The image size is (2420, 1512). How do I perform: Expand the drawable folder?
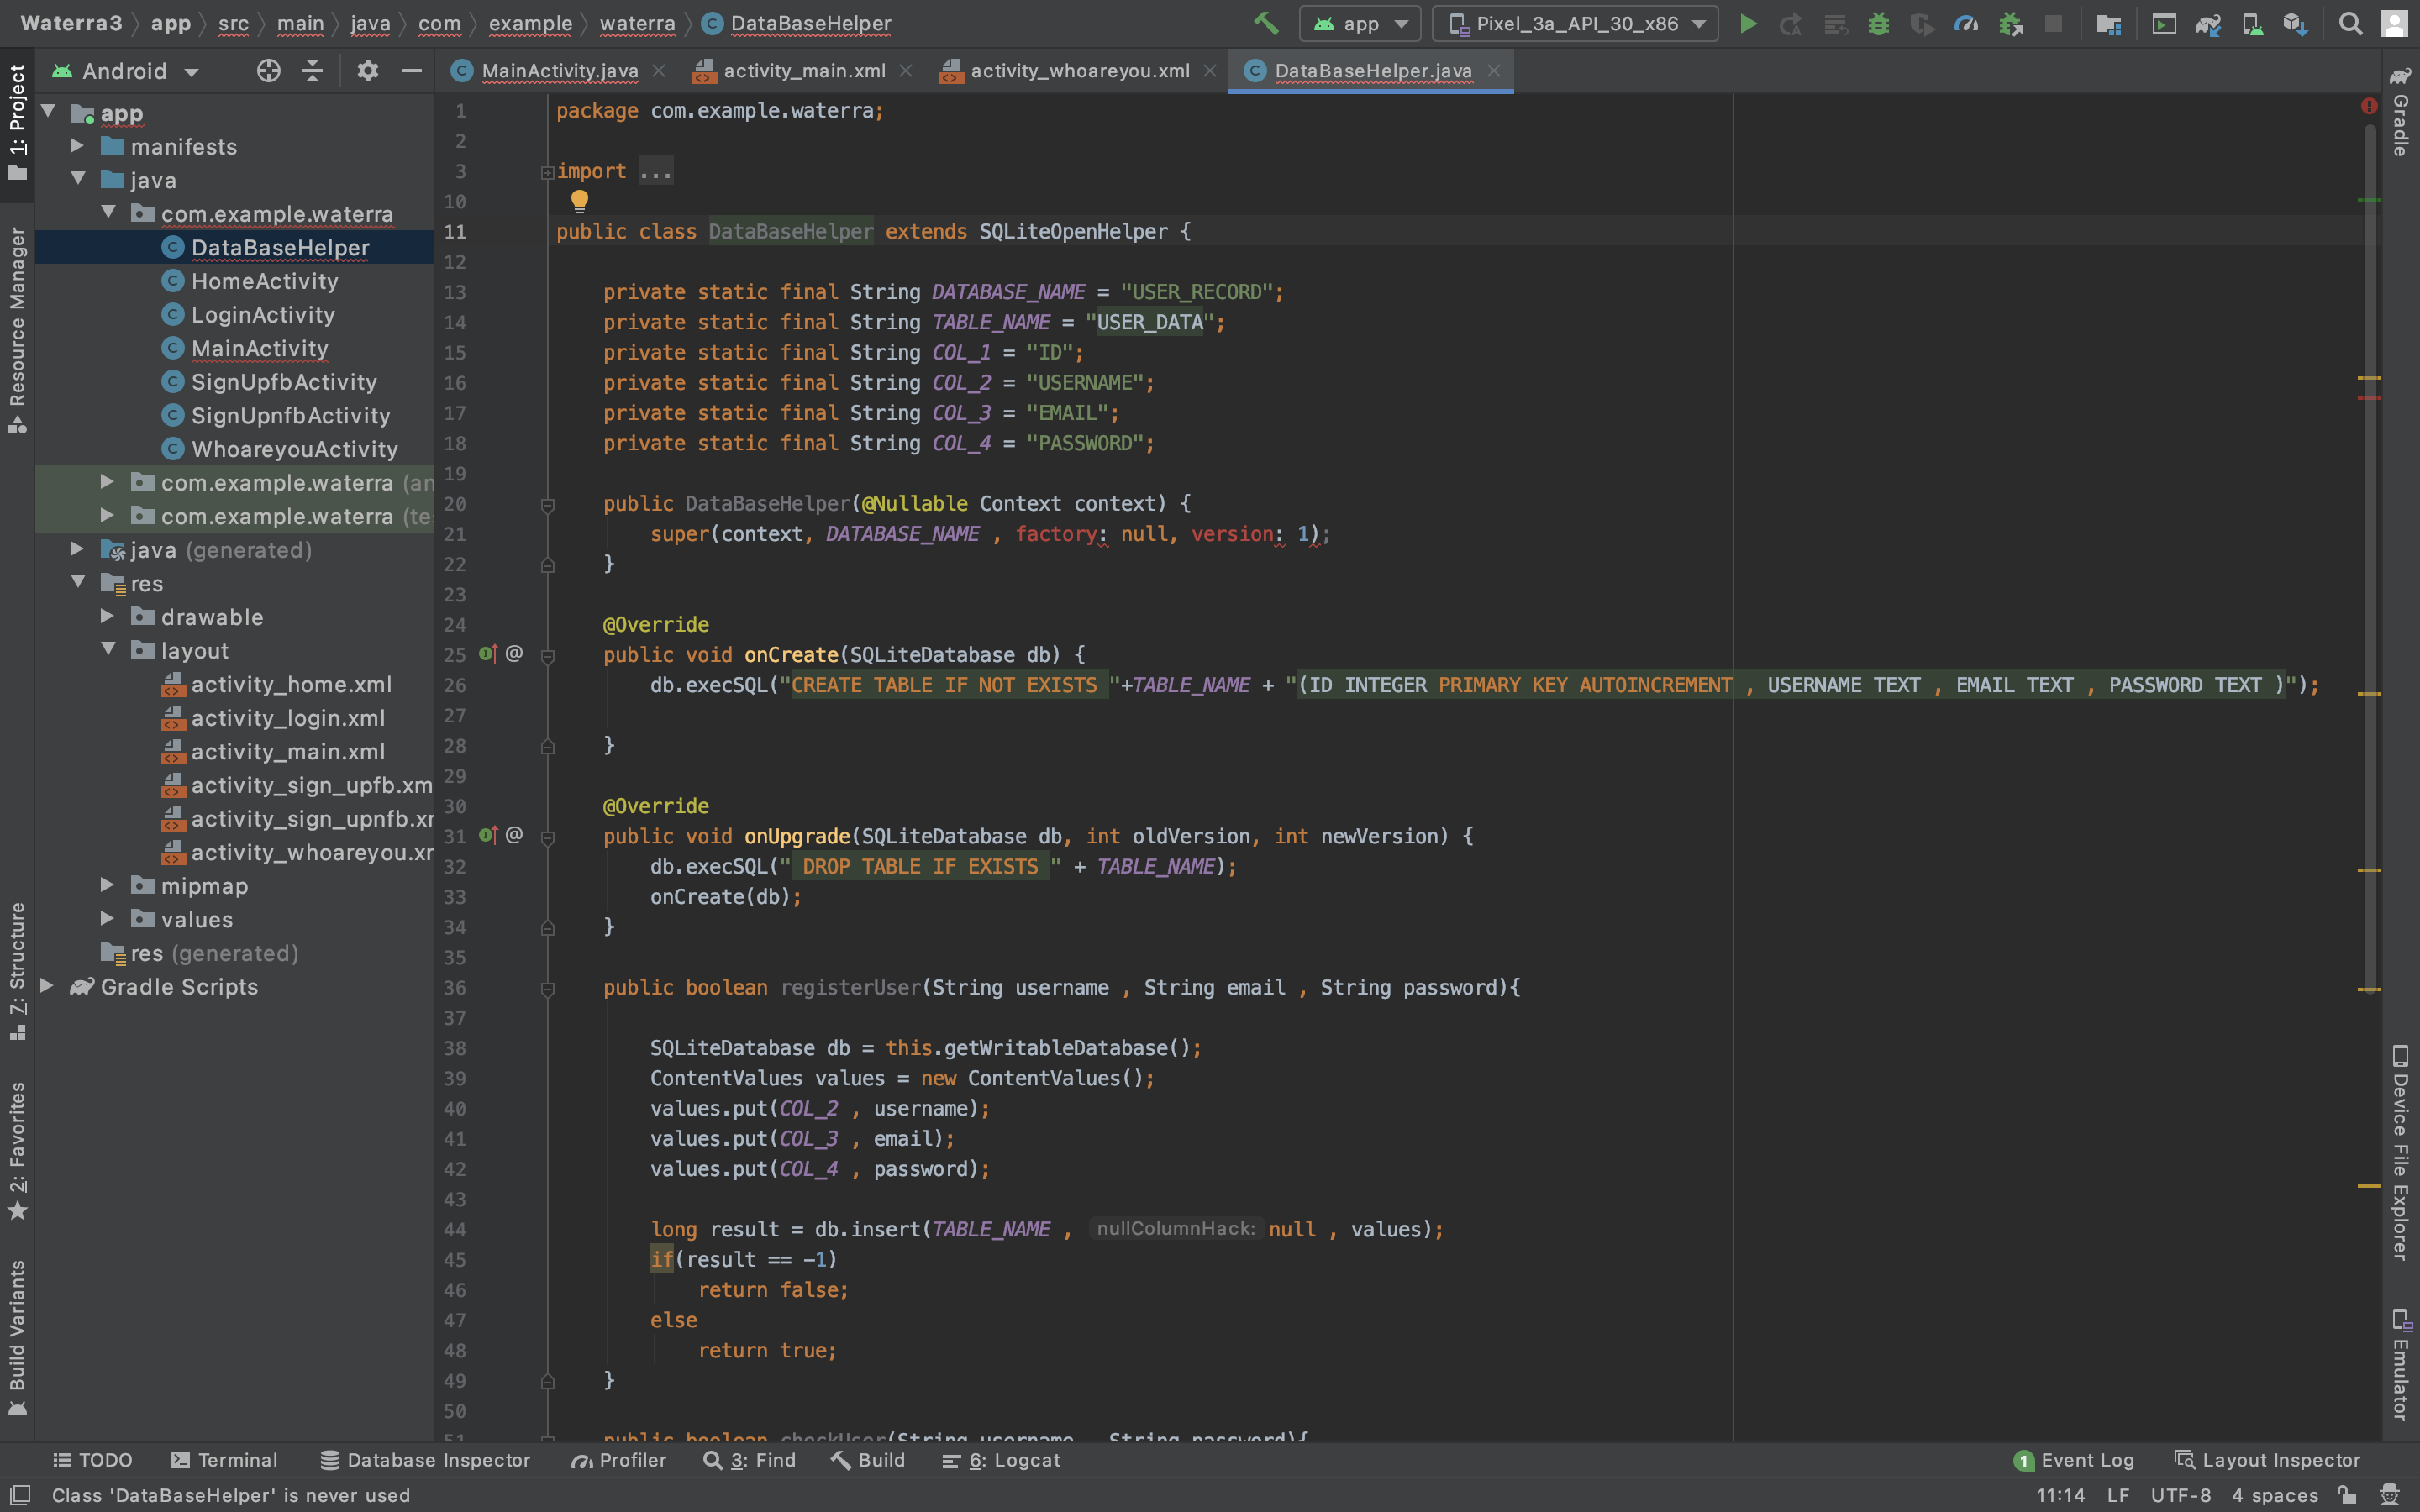click(108, 617)
